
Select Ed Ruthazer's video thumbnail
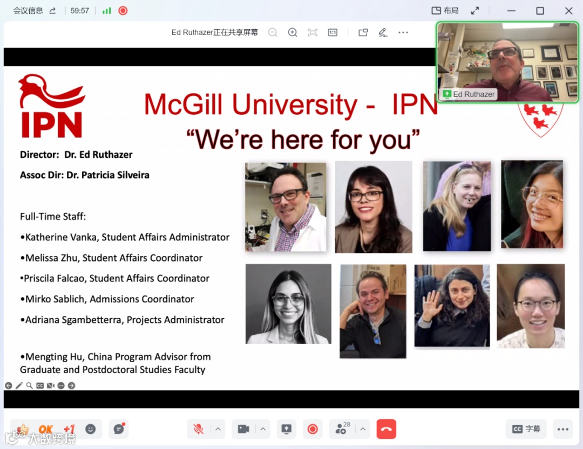(x=507, y=62)
